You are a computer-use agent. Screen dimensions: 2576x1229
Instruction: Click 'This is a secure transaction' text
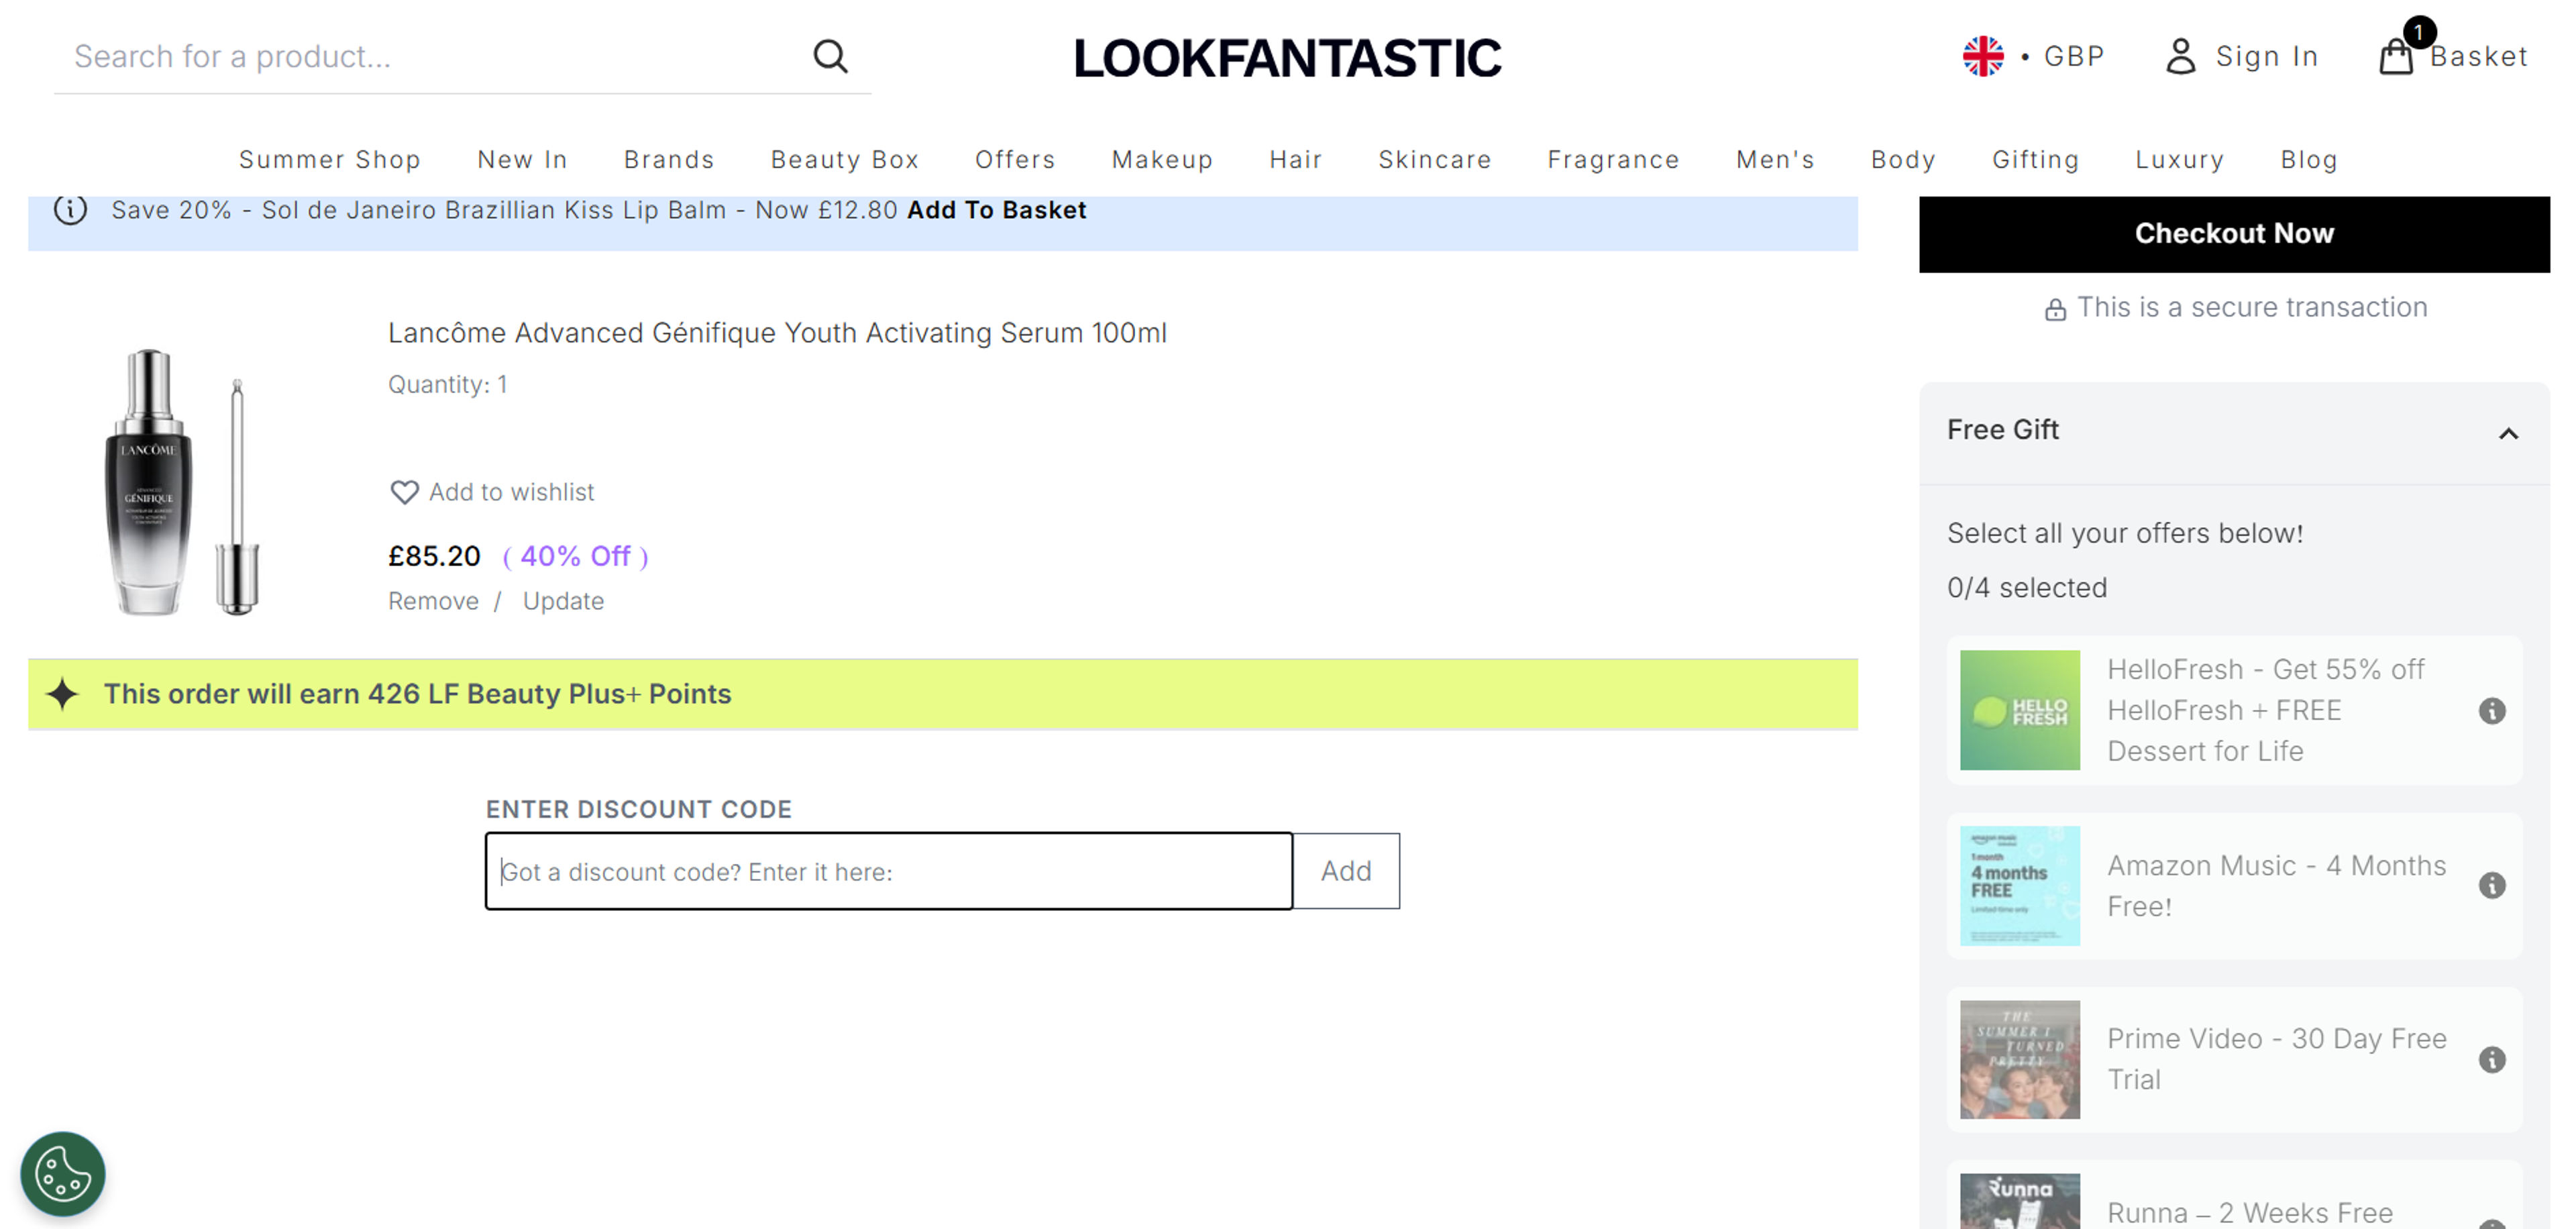pyautogui.click(x=2252, y=307)
